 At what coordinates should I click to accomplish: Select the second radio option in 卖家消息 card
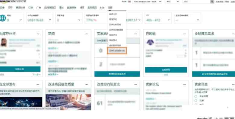click(196, 100)
